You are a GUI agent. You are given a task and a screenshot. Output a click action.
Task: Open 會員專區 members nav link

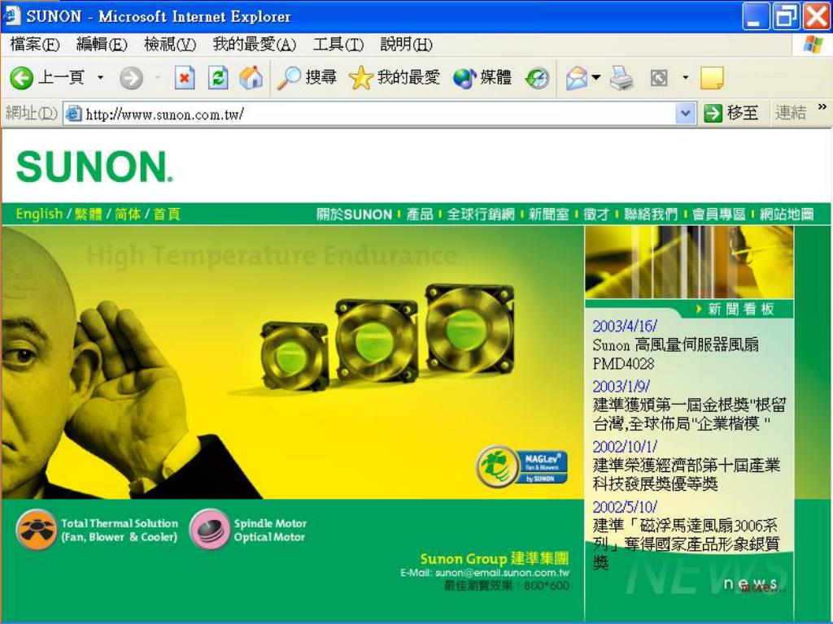719,214
